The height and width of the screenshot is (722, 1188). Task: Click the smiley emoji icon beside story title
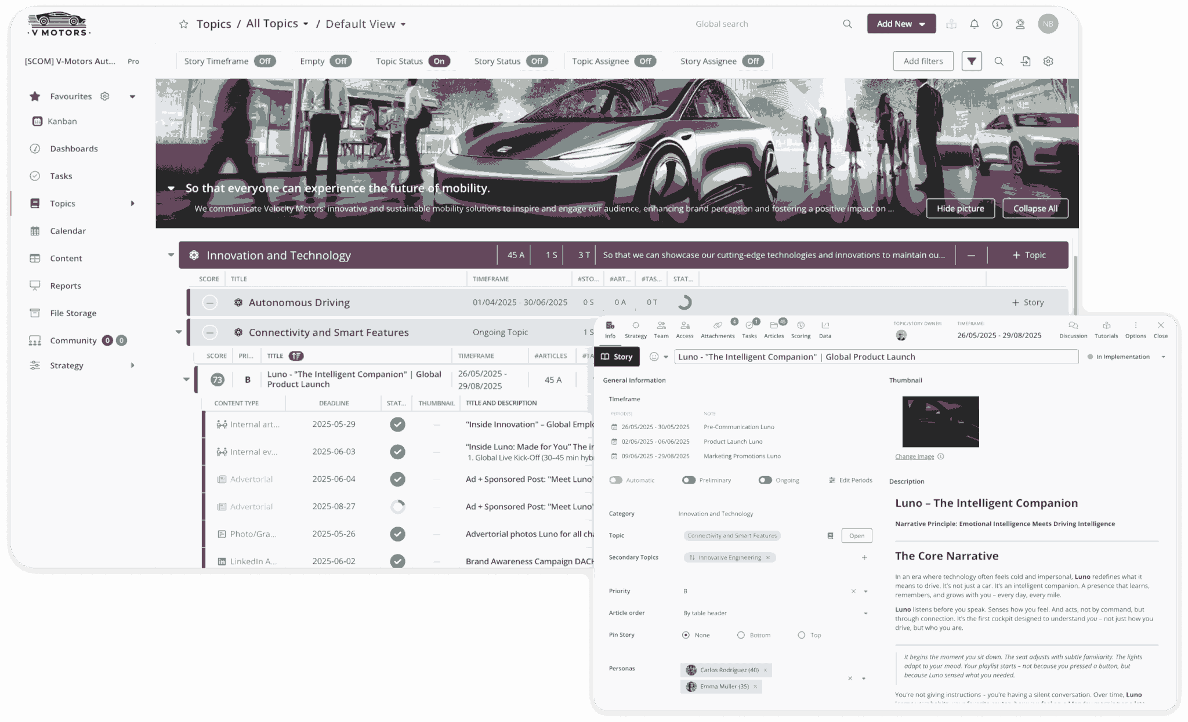coord(654,357)
